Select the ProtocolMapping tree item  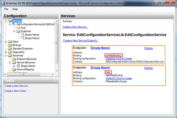click(25, 70)
